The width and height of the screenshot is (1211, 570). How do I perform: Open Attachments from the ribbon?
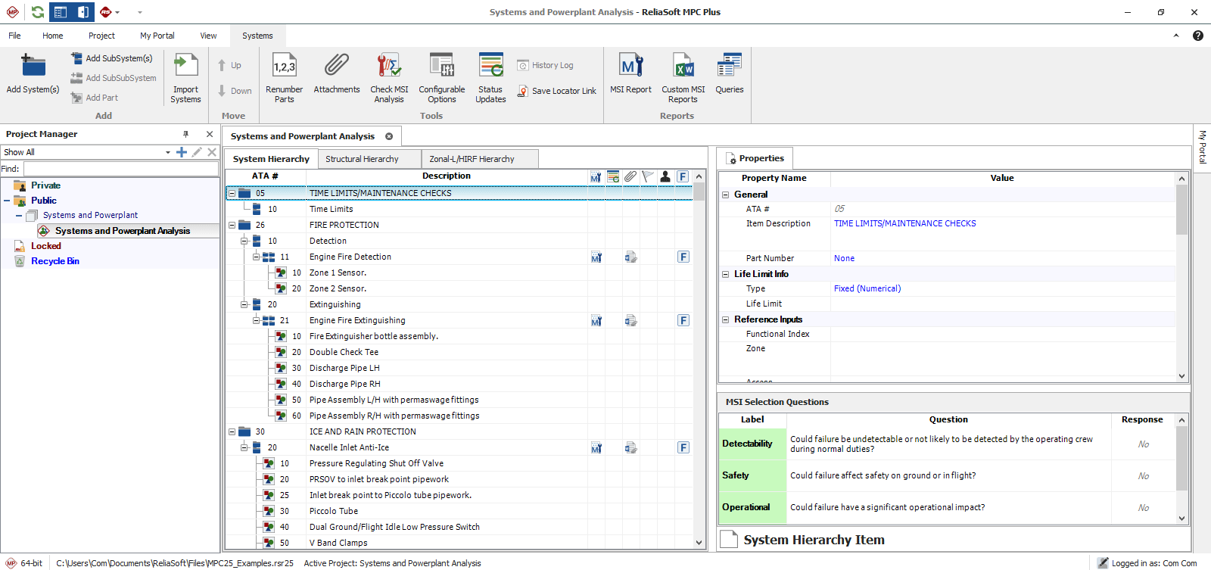tap(337, 67)
